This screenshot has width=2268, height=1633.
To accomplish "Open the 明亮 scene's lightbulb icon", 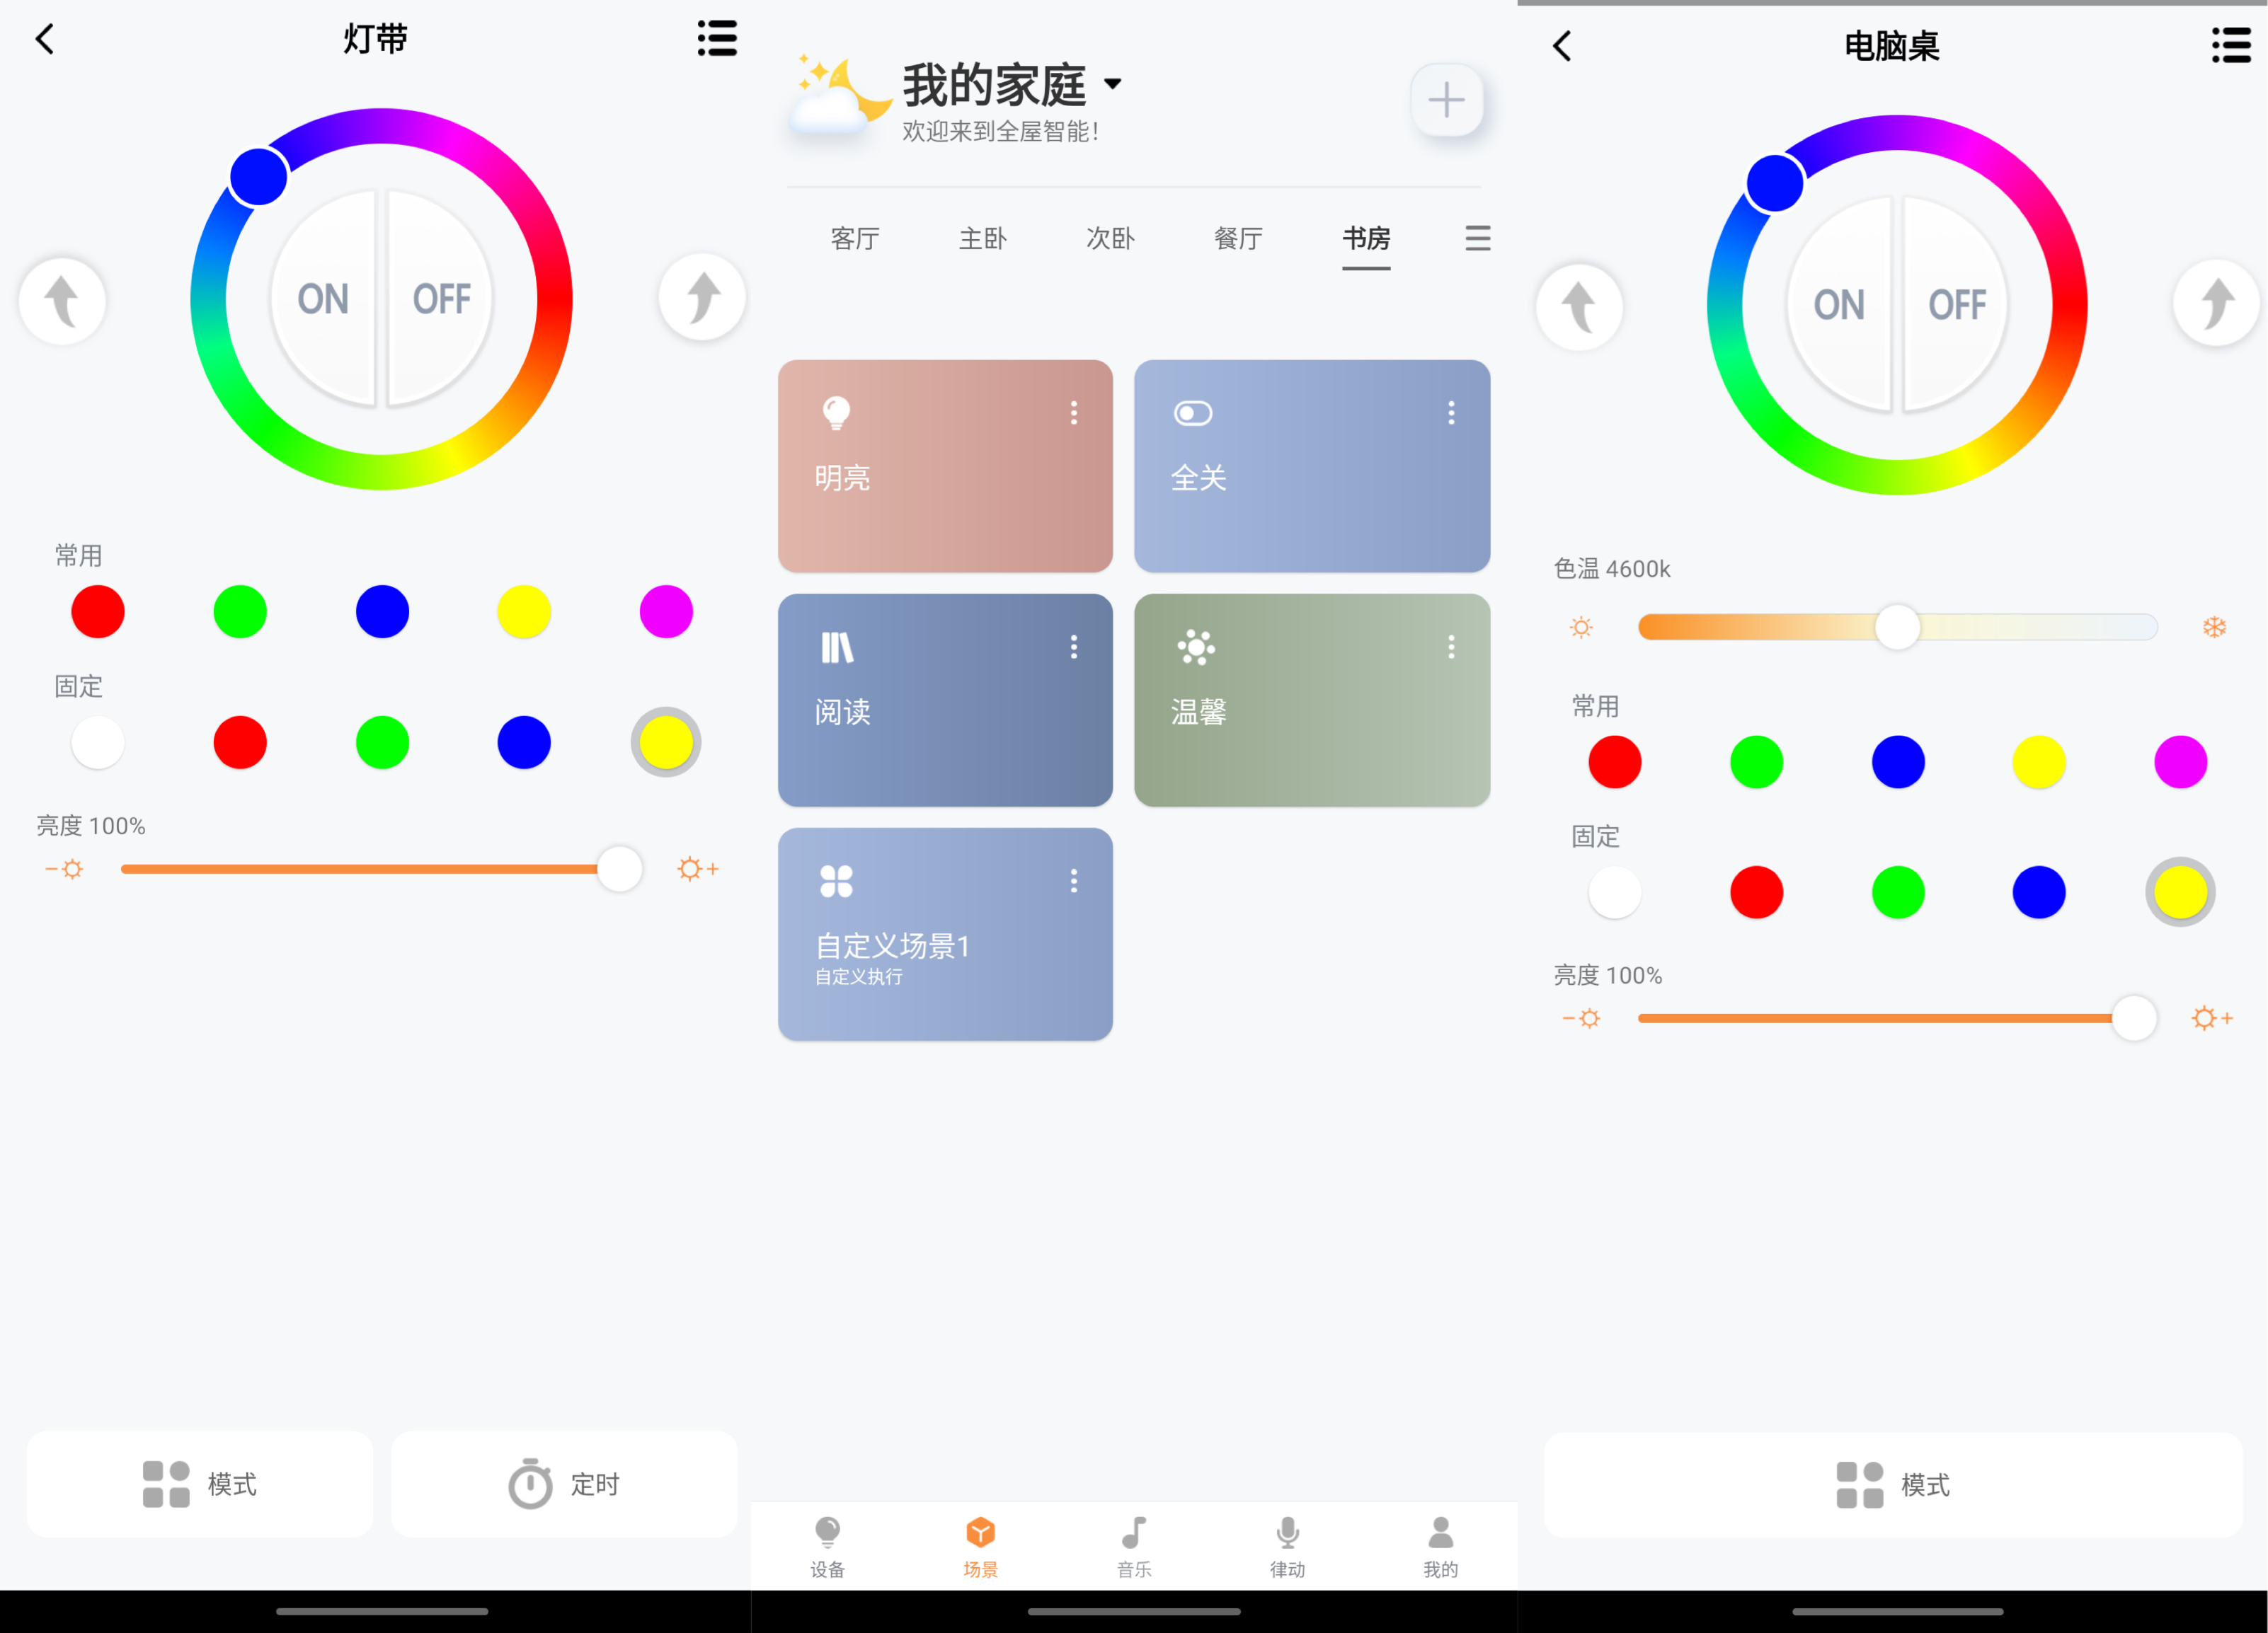I will (836, 412).
